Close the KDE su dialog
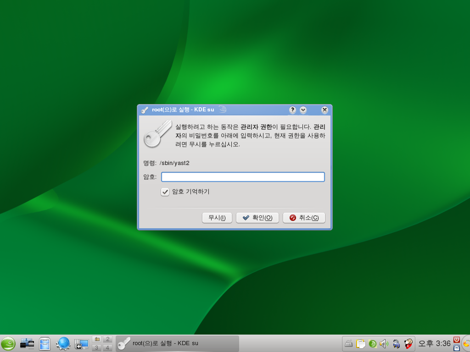 [325, 110]
